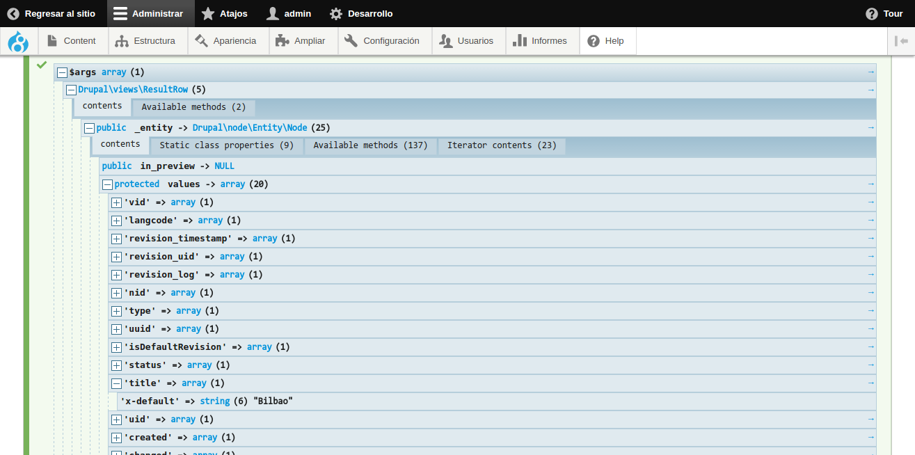
Task: Click the Configuración wrench icon
Action: point(351,41)
